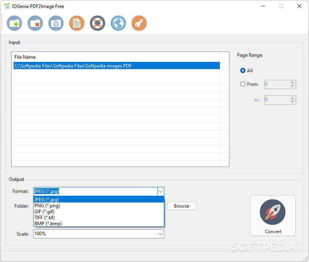Click the Format combo box text field

[96, 191]
